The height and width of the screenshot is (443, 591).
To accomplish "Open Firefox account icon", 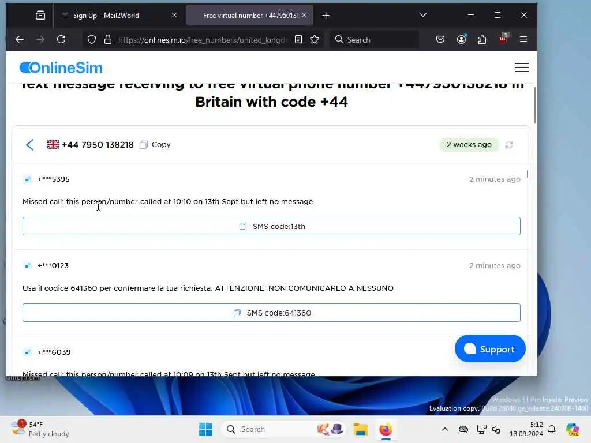I will (461, 39).
